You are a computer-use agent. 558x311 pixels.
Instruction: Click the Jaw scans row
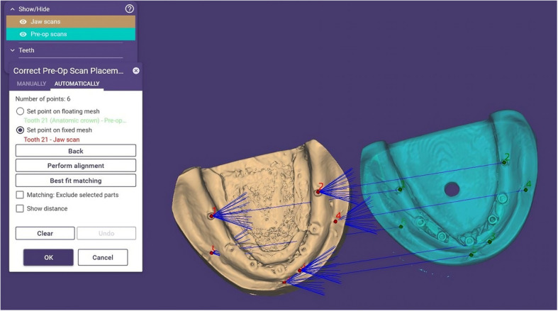pyautogui.click(x=71, y=22)
